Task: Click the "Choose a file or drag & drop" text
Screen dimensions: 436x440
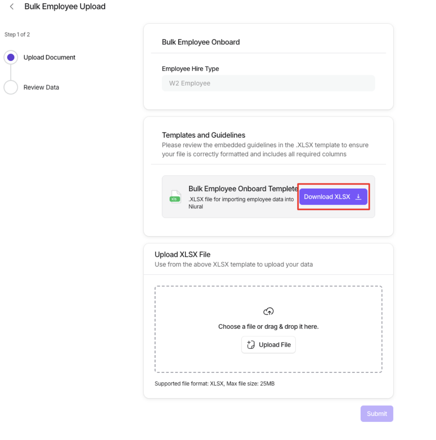Action: tap(268, 327)
